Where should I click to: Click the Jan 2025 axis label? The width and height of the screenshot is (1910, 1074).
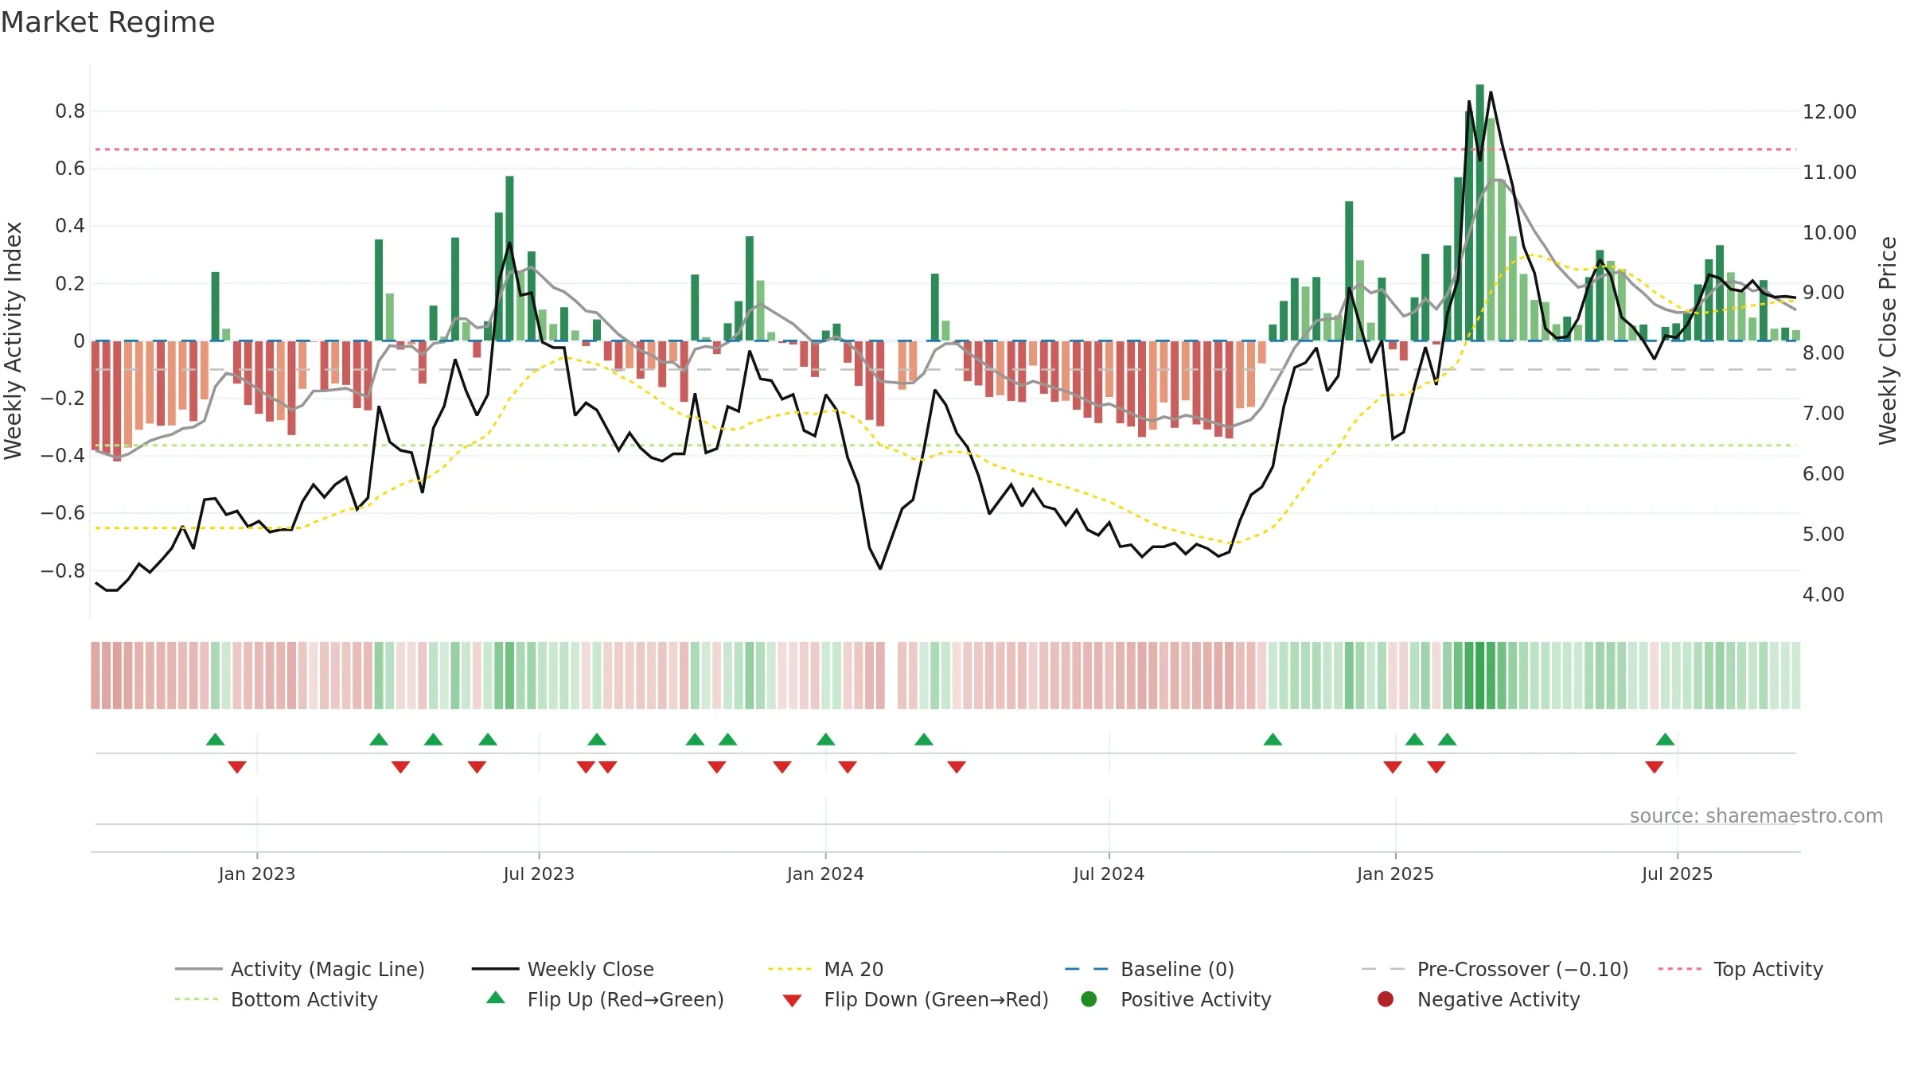tap(1395, 874)
